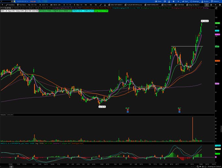Click the single chart layout icon

pos(207,5)
